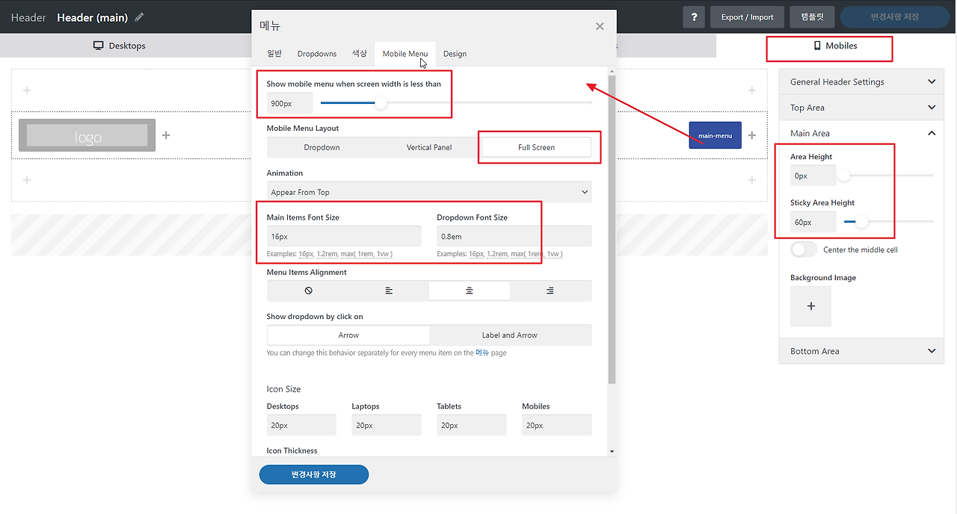
Task: Select the logo element in header
Action: point(87,135)
